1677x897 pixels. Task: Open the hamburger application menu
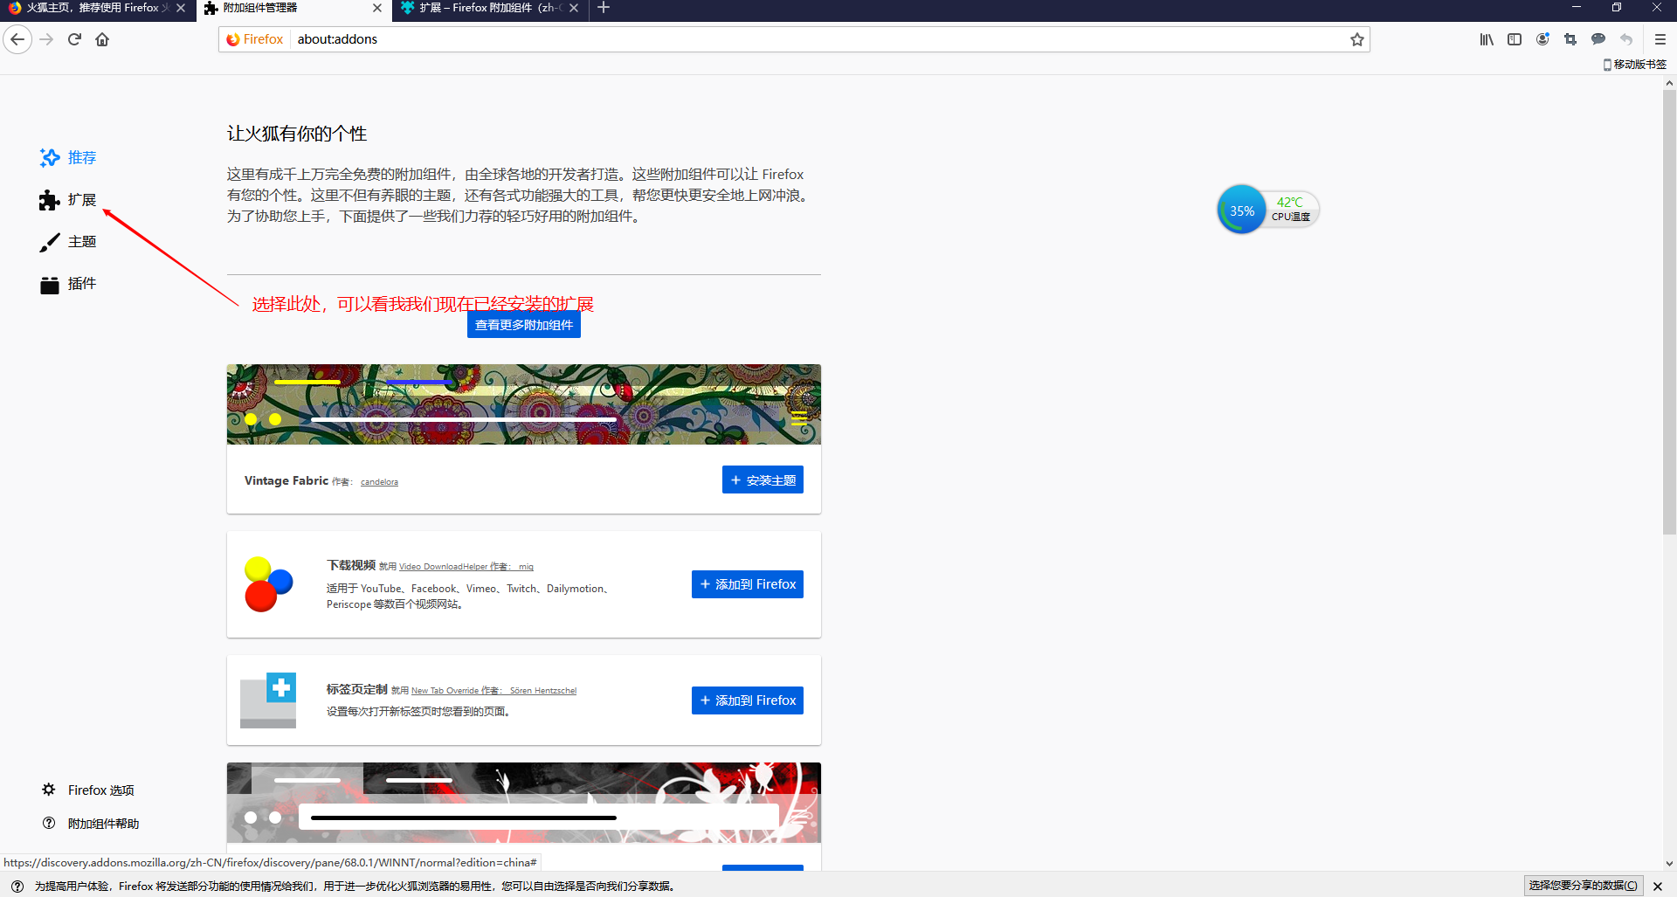tap(1660, 39)
